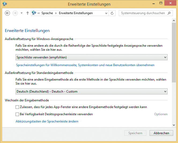
Task: Enable per-app-window input method checkbox
Action: pos(17,107)
